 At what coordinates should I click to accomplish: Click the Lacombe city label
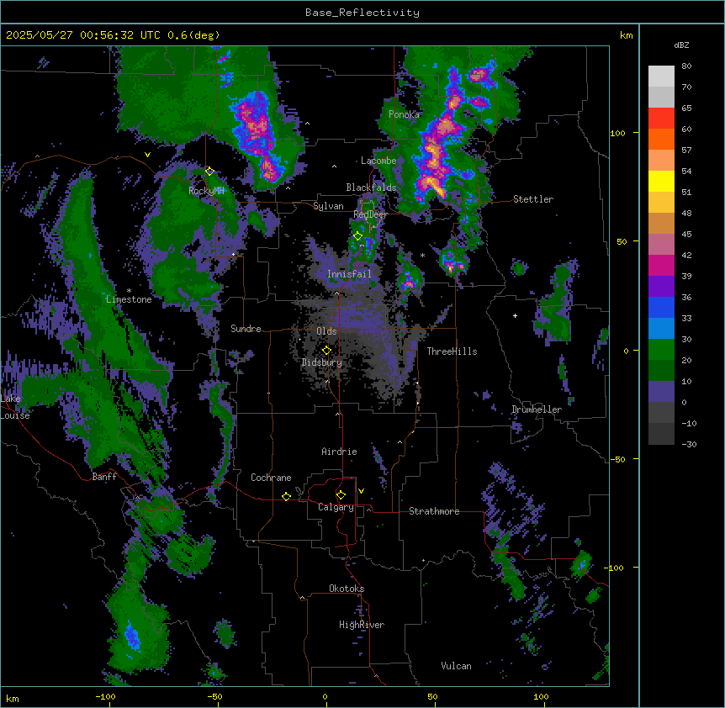[x=378, y=161]
